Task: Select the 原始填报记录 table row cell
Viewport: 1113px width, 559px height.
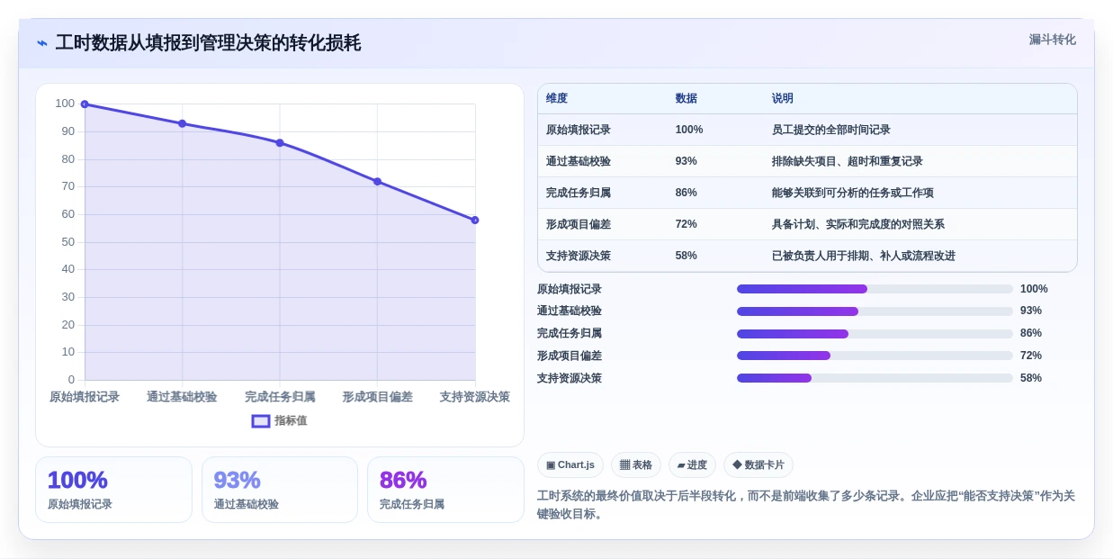Action: (579, 130)
